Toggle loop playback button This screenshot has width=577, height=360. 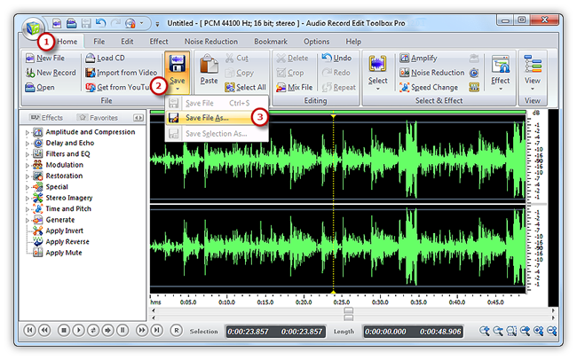click(93, 331)
